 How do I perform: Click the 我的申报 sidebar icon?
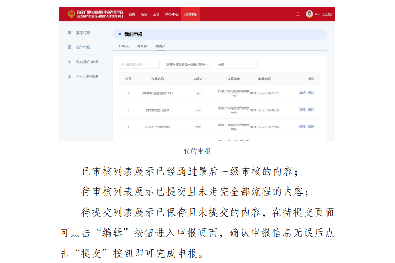[x=69, y=47]
